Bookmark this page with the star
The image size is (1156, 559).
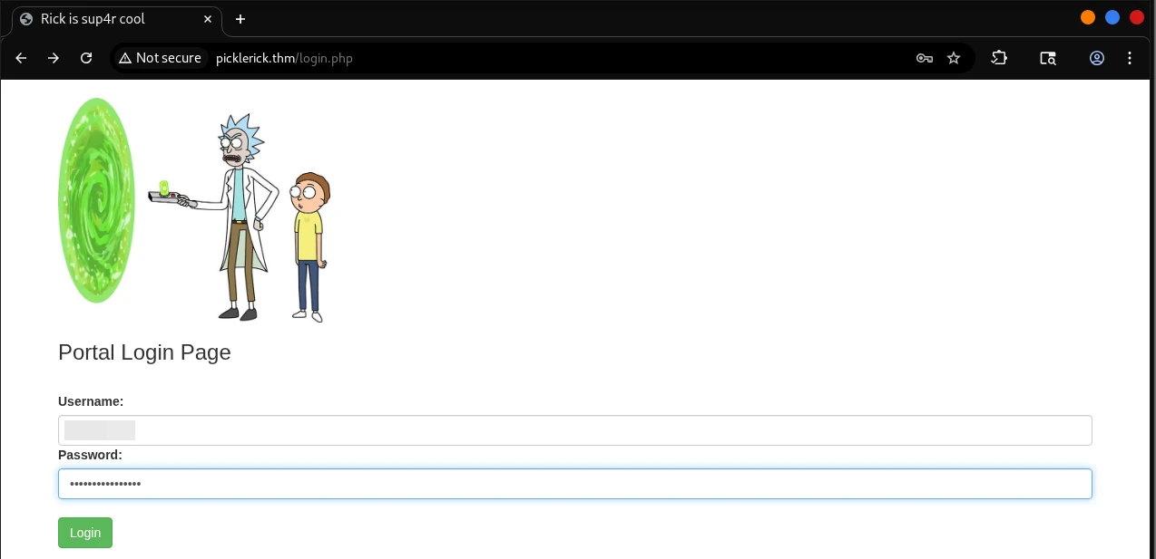pyautogui.click(x=954, y=58)
